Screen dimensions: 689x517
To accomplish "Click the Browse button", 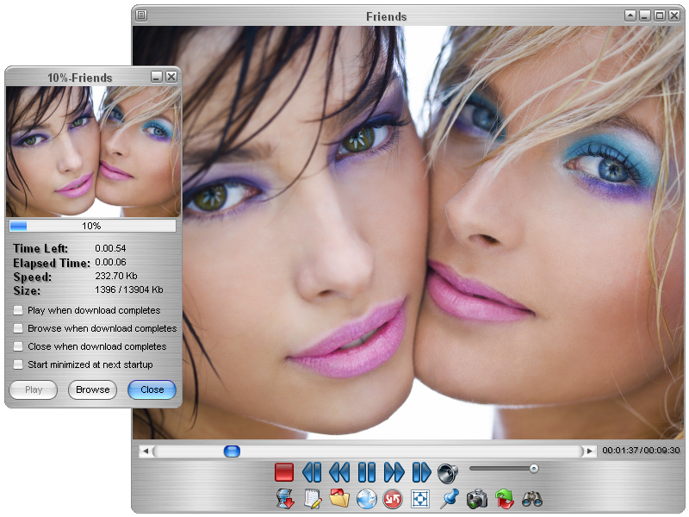I will pos(92,389).
